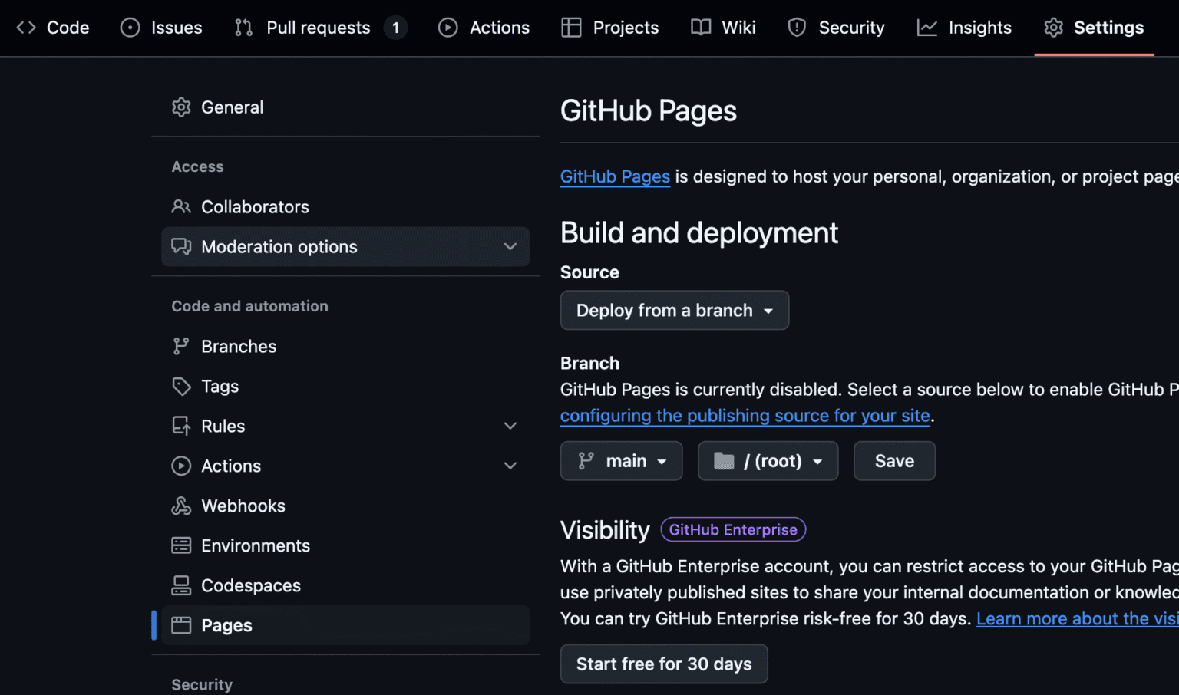
Task: Open the configuring the publishing source link
Action: [x=745, y=415]
